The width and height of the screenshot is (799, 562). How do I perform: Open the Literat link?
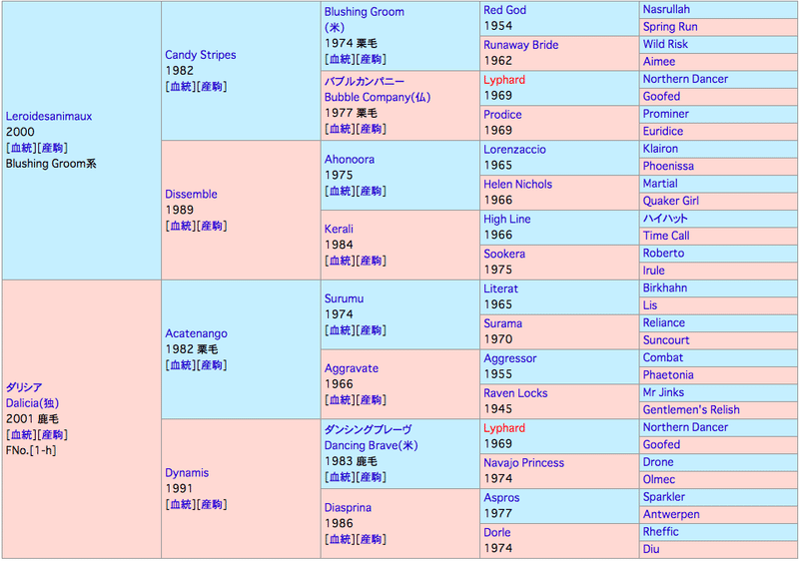point(501,288)
